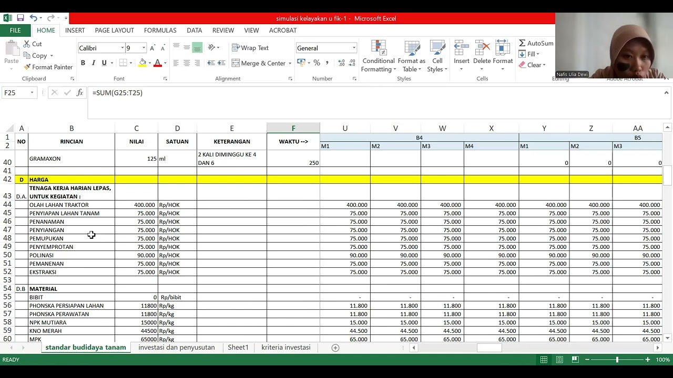
Task: Click the Format cells button
Action: (x=503, y=56)
